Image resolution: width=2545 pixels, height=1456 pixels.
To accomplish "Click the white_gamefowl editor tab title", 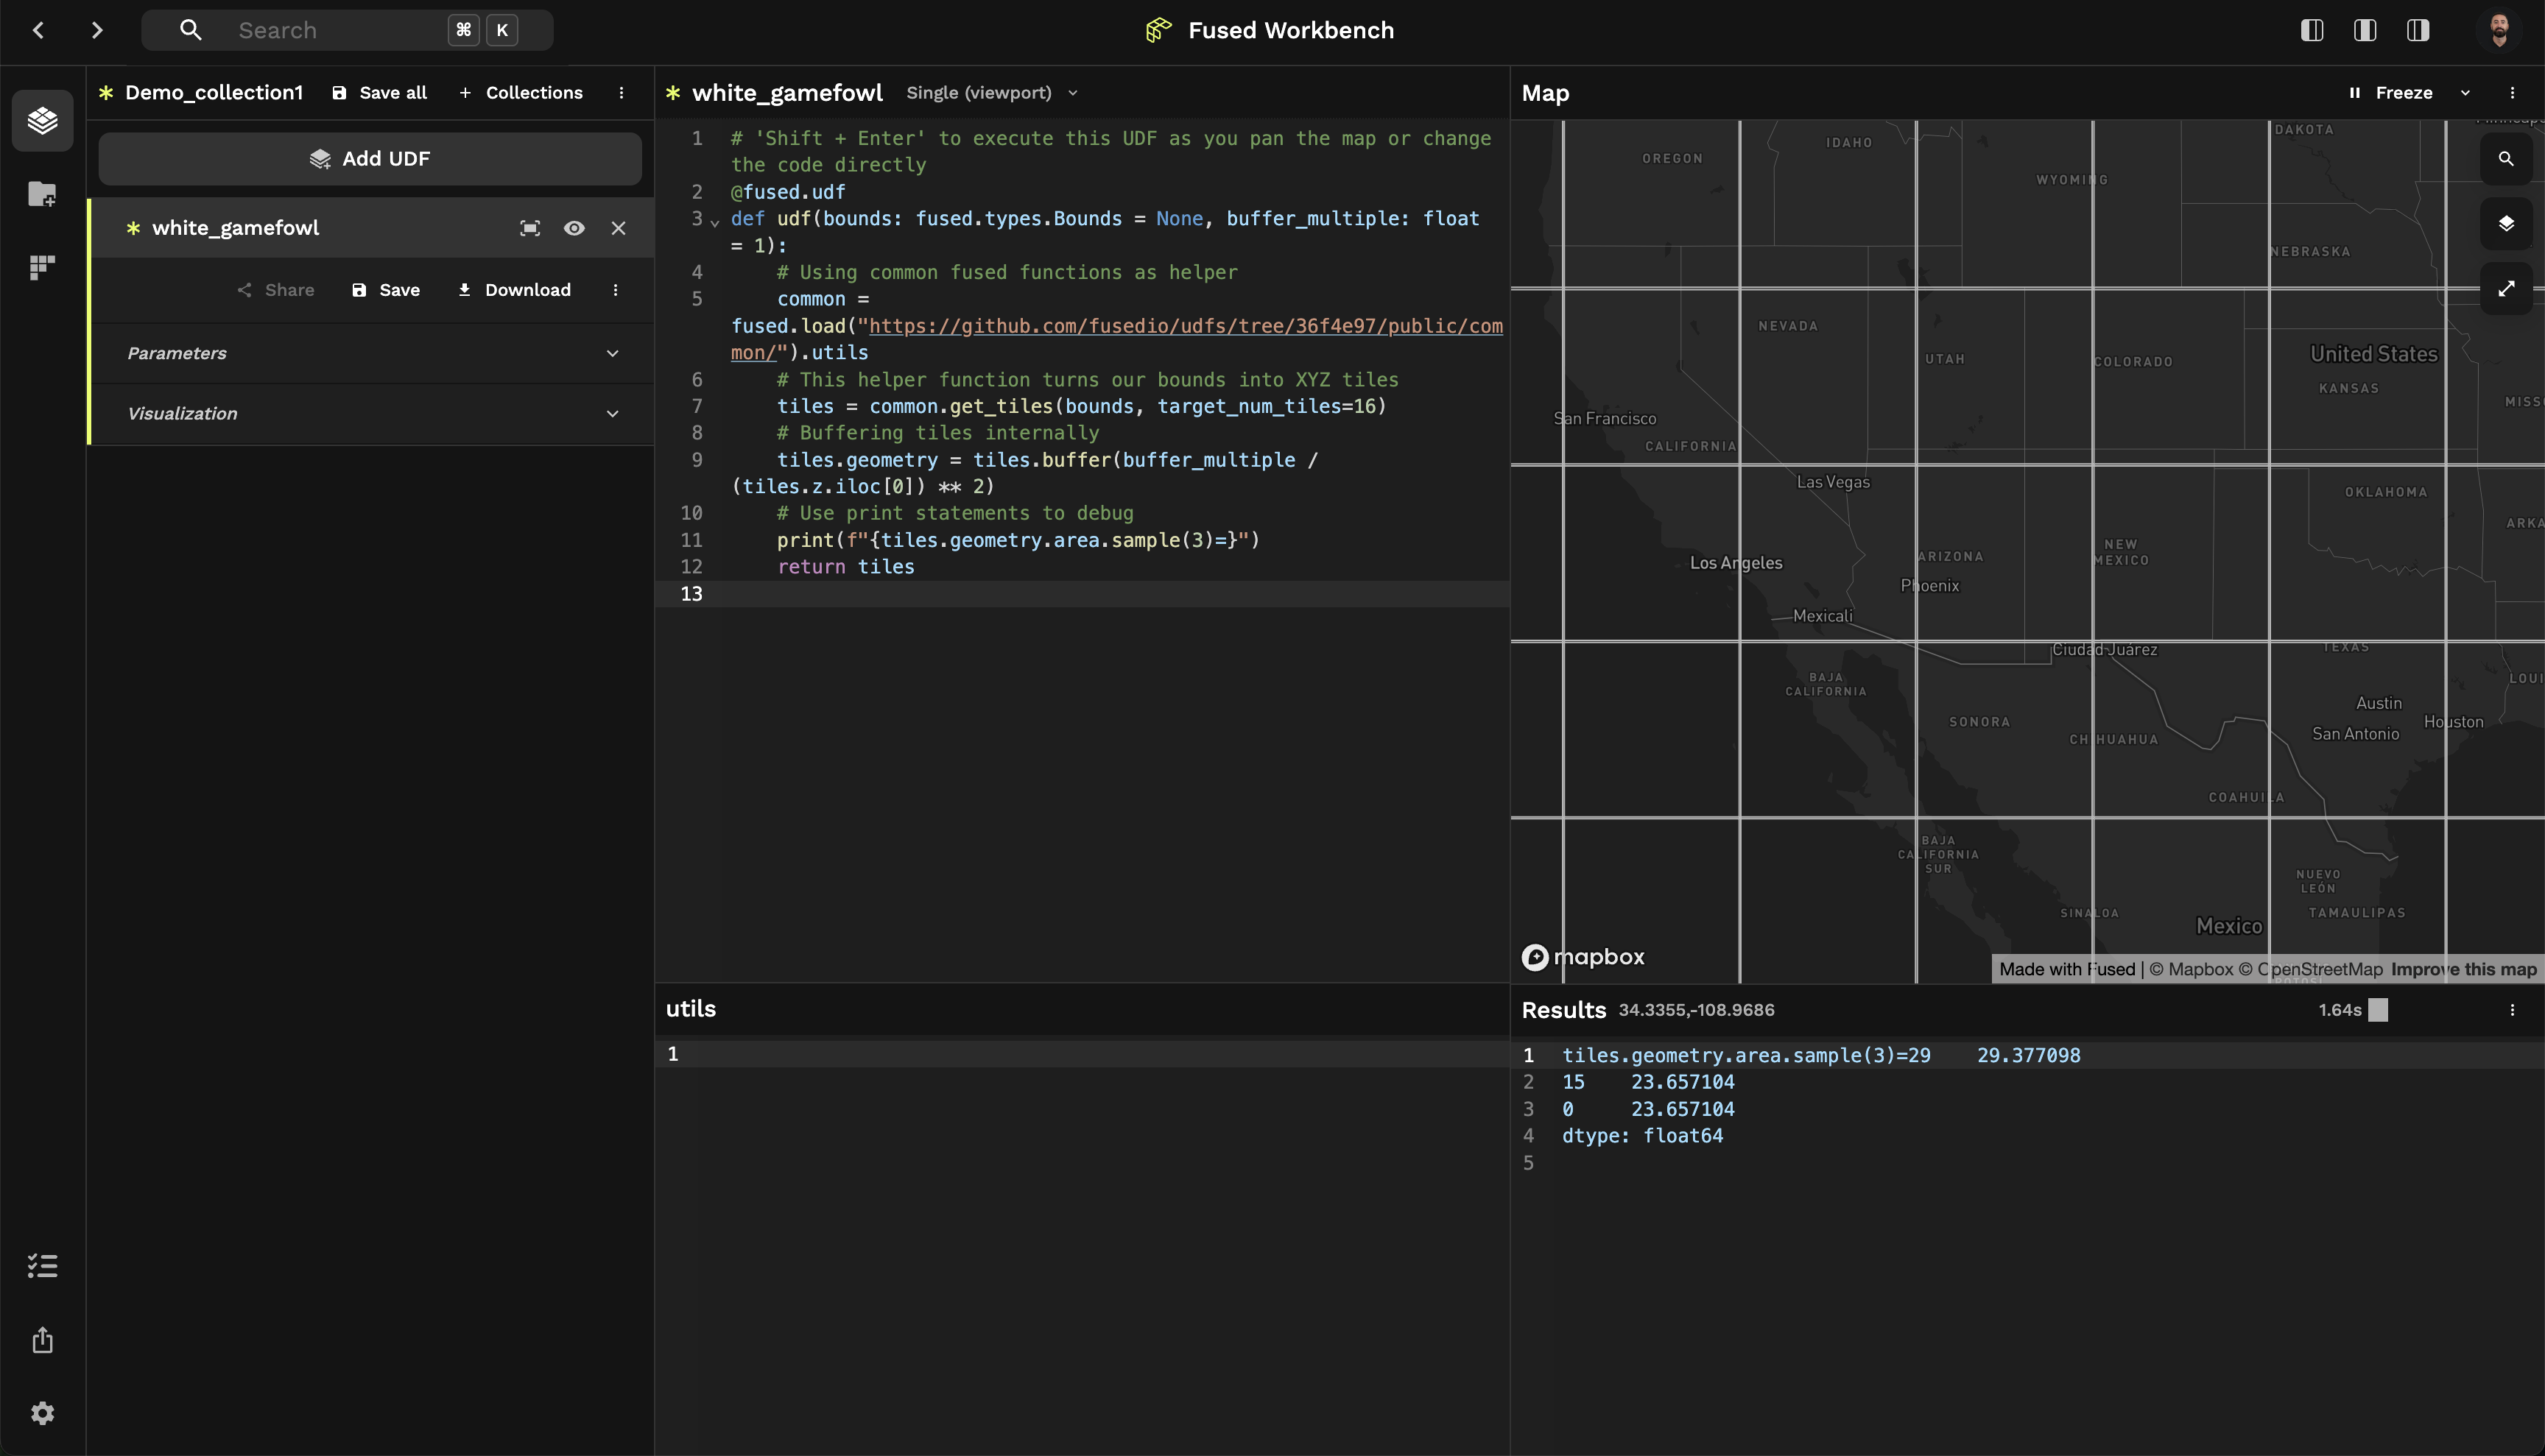I will 787,93.
